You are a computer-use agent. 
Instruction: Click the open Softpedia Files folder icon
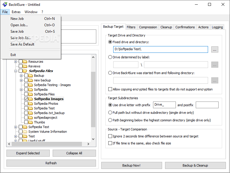25,71
